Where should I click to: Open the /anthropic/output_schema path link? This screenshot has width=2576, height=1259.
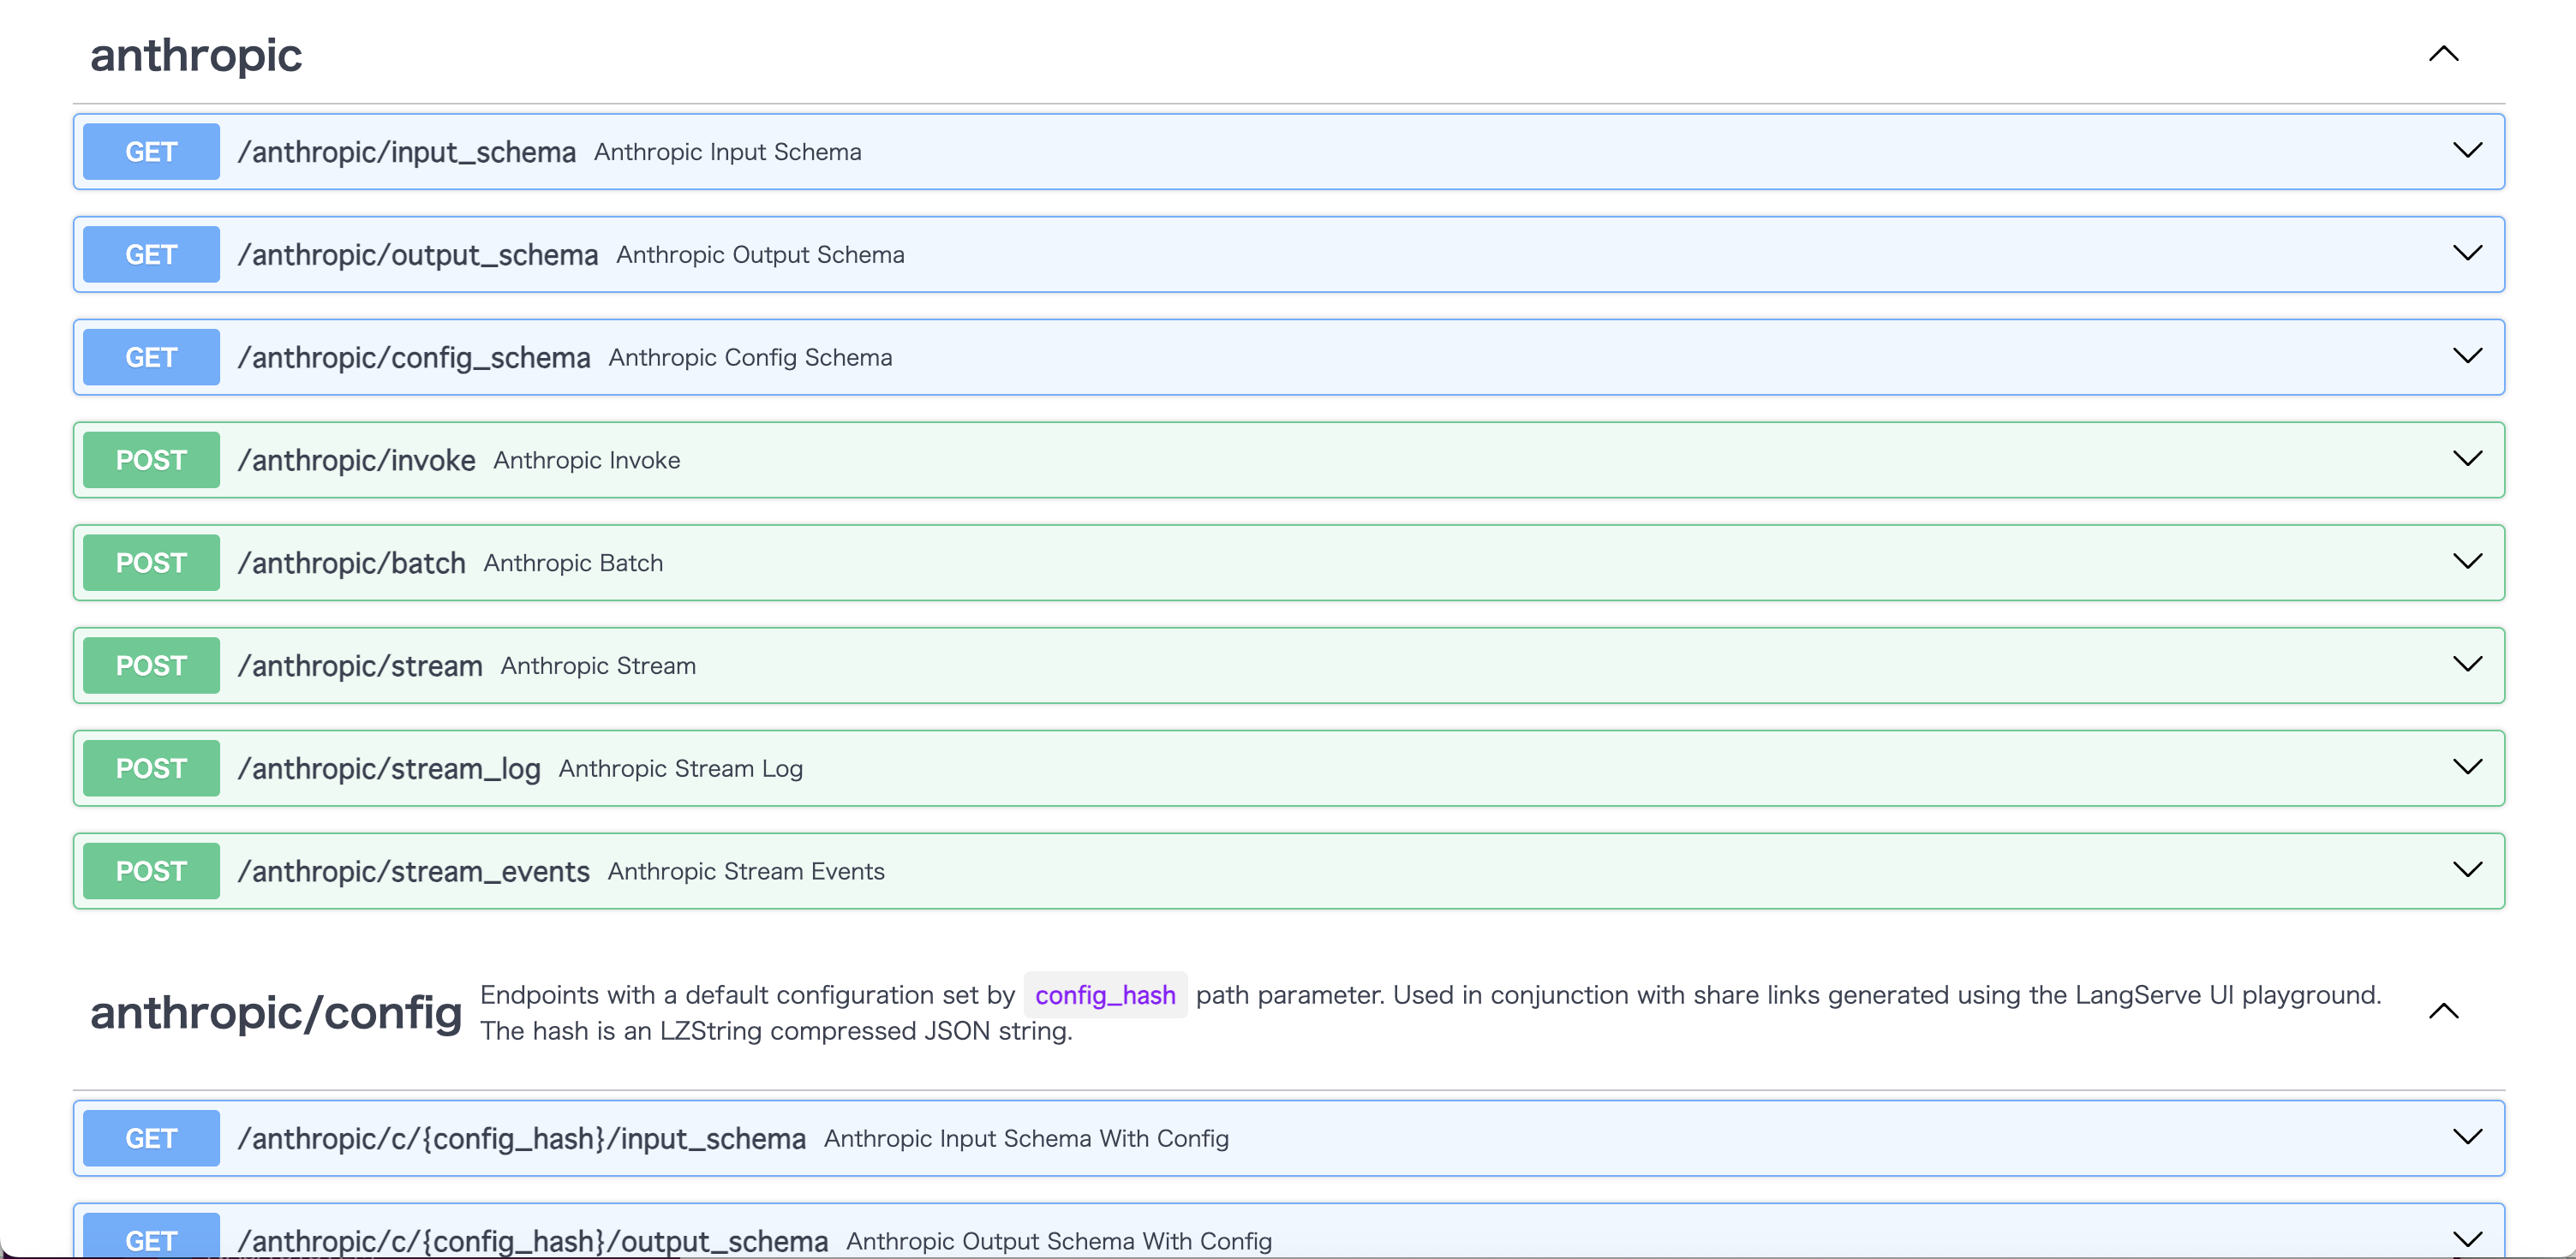[x=417, y=255]
